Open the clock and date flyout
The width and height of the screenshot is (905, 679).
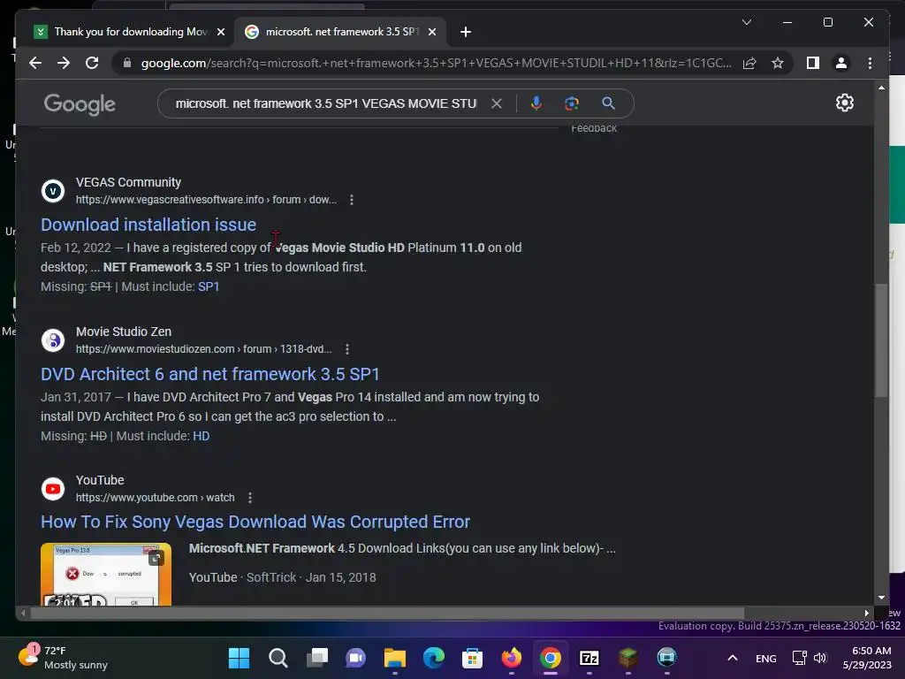click(867, 658)
